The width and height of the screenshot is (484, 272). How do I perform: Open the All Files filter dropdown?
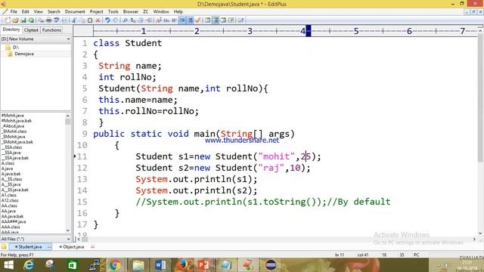(x=68, y=239)
